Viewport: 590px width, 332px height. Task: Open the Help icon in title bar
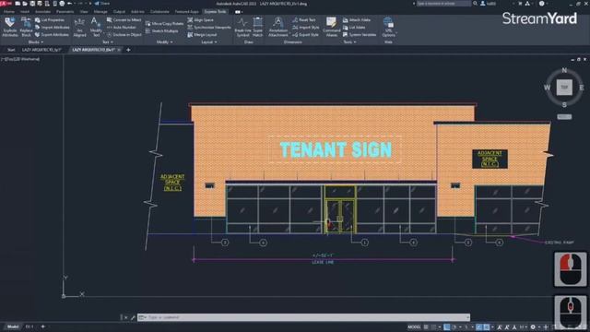pyautogui.click(x=542, y=4)
